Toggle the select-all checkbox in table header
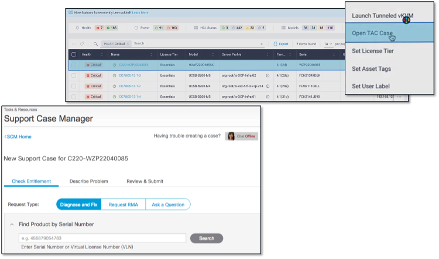The height and width of the screenshot is (259, 439). pos(73,54)
